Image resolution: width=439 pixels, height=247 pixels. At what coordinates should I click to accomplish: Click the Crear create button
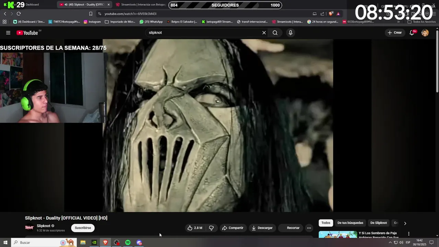(x=394, y=33)
